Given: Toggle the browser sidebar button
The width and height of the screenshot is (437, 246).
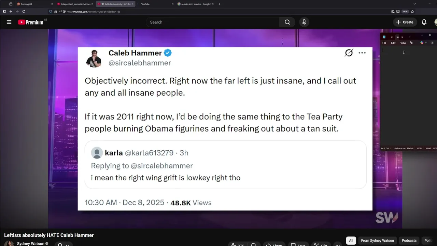Looking at the screenshot, I should (4, 12).
